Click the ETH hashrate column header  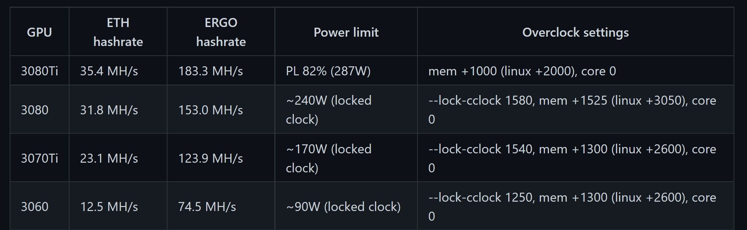point(118,32)
